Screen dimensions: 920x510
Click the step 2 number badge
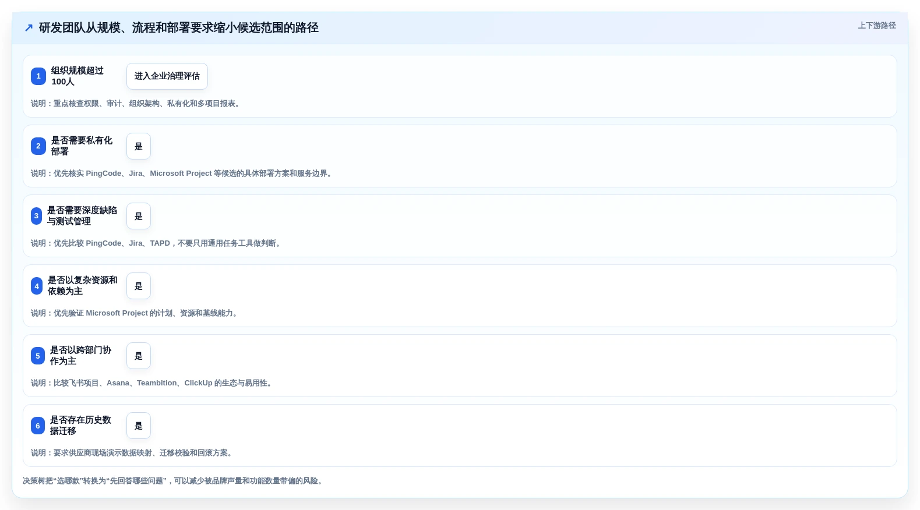click(x=38, y=146)
